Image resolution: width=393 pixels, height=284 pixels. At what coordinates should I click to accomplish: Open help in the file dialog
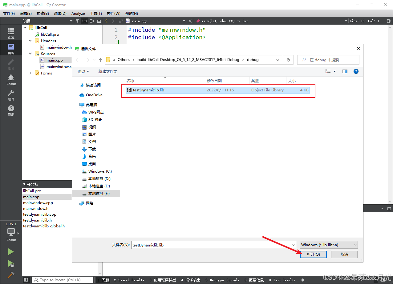pyautogui.click(x=356, y=71)
